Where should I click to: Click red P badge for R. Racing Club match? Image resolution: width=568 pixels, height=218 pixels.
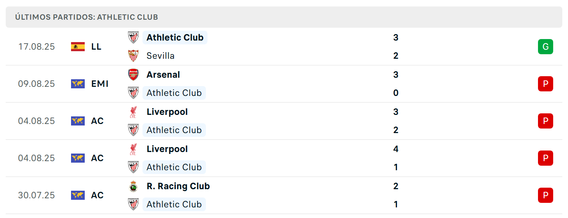click(546, 195)
